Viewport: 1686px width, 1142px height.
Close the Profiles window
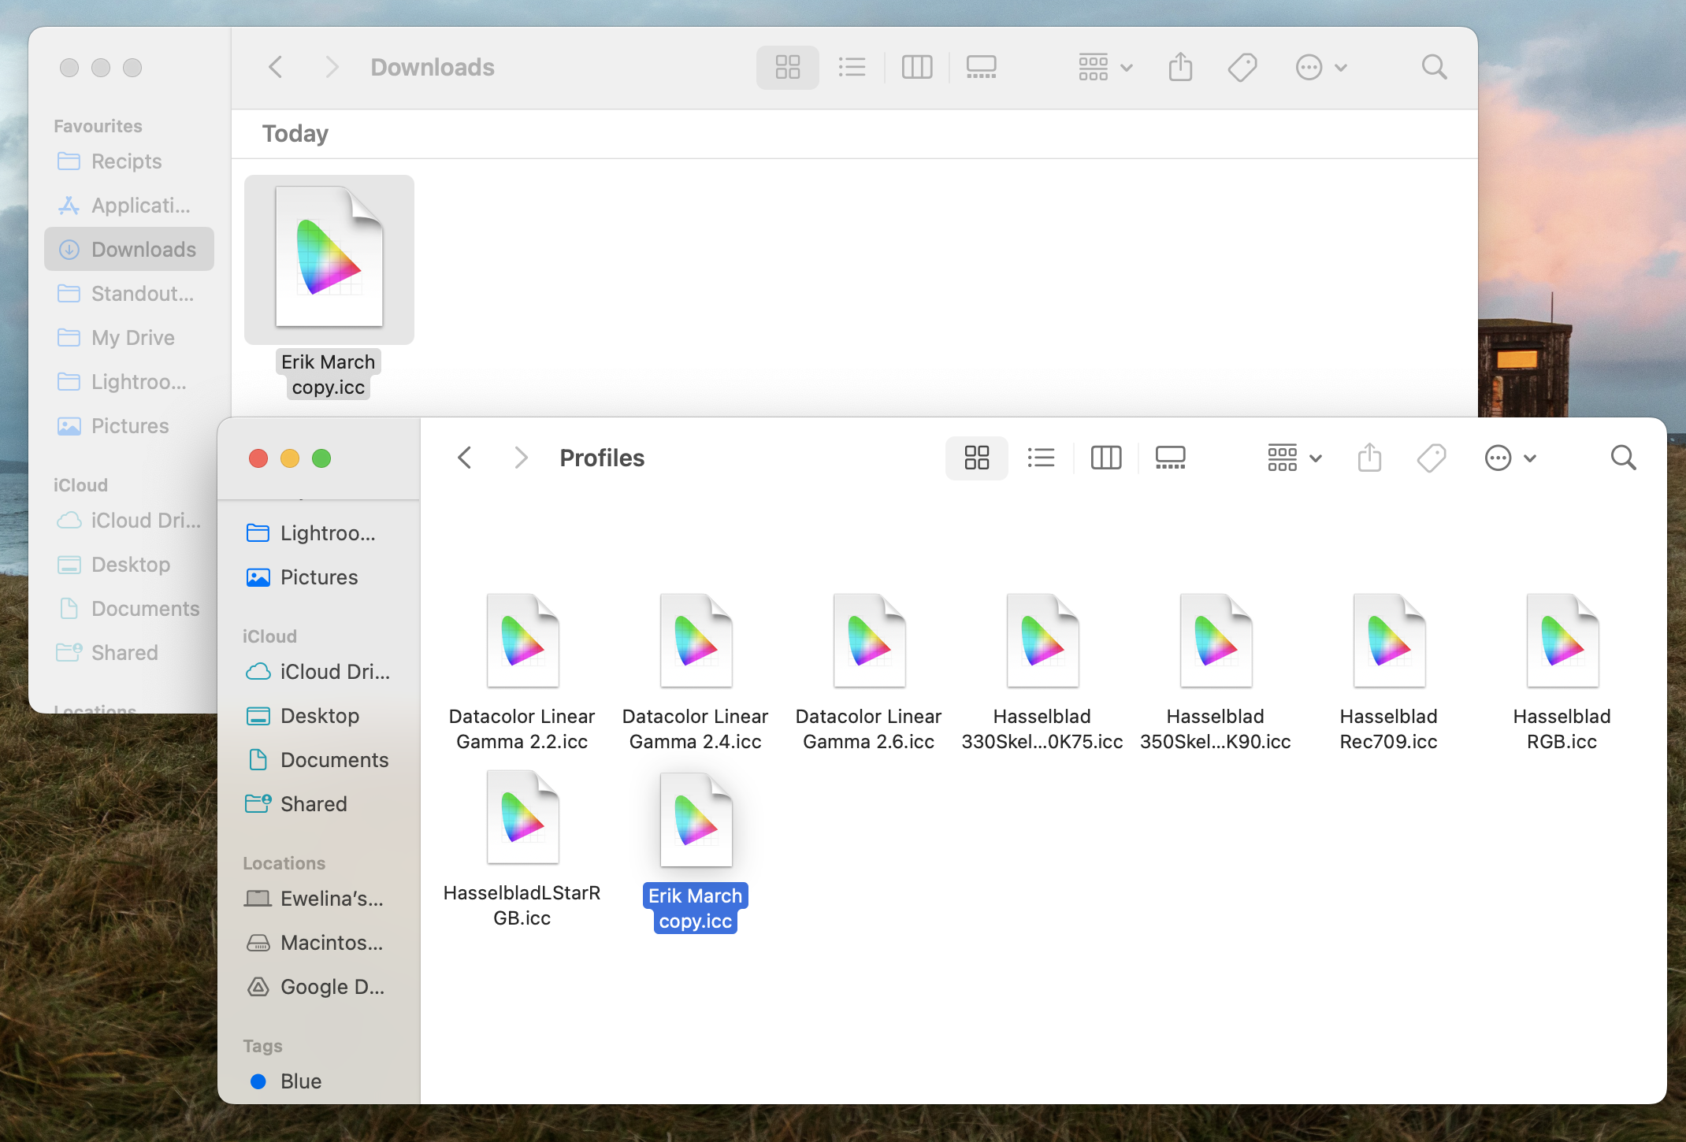tap(258, 458)
